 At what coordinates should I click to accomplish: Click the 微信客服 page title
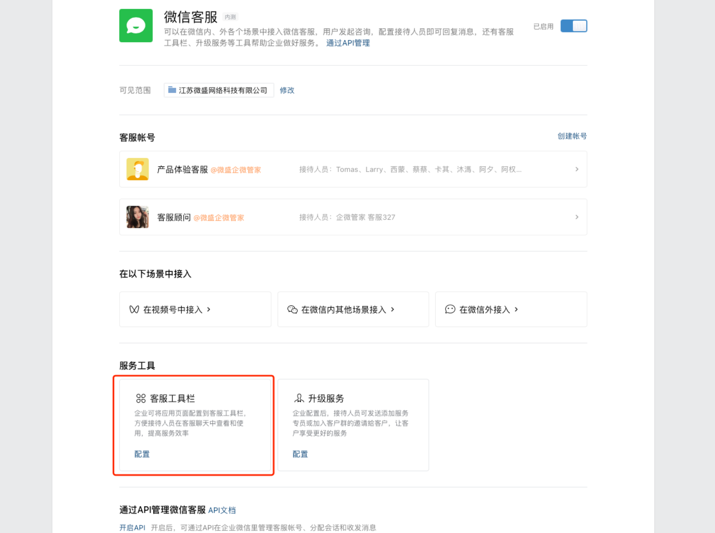(x=191, y=17)
